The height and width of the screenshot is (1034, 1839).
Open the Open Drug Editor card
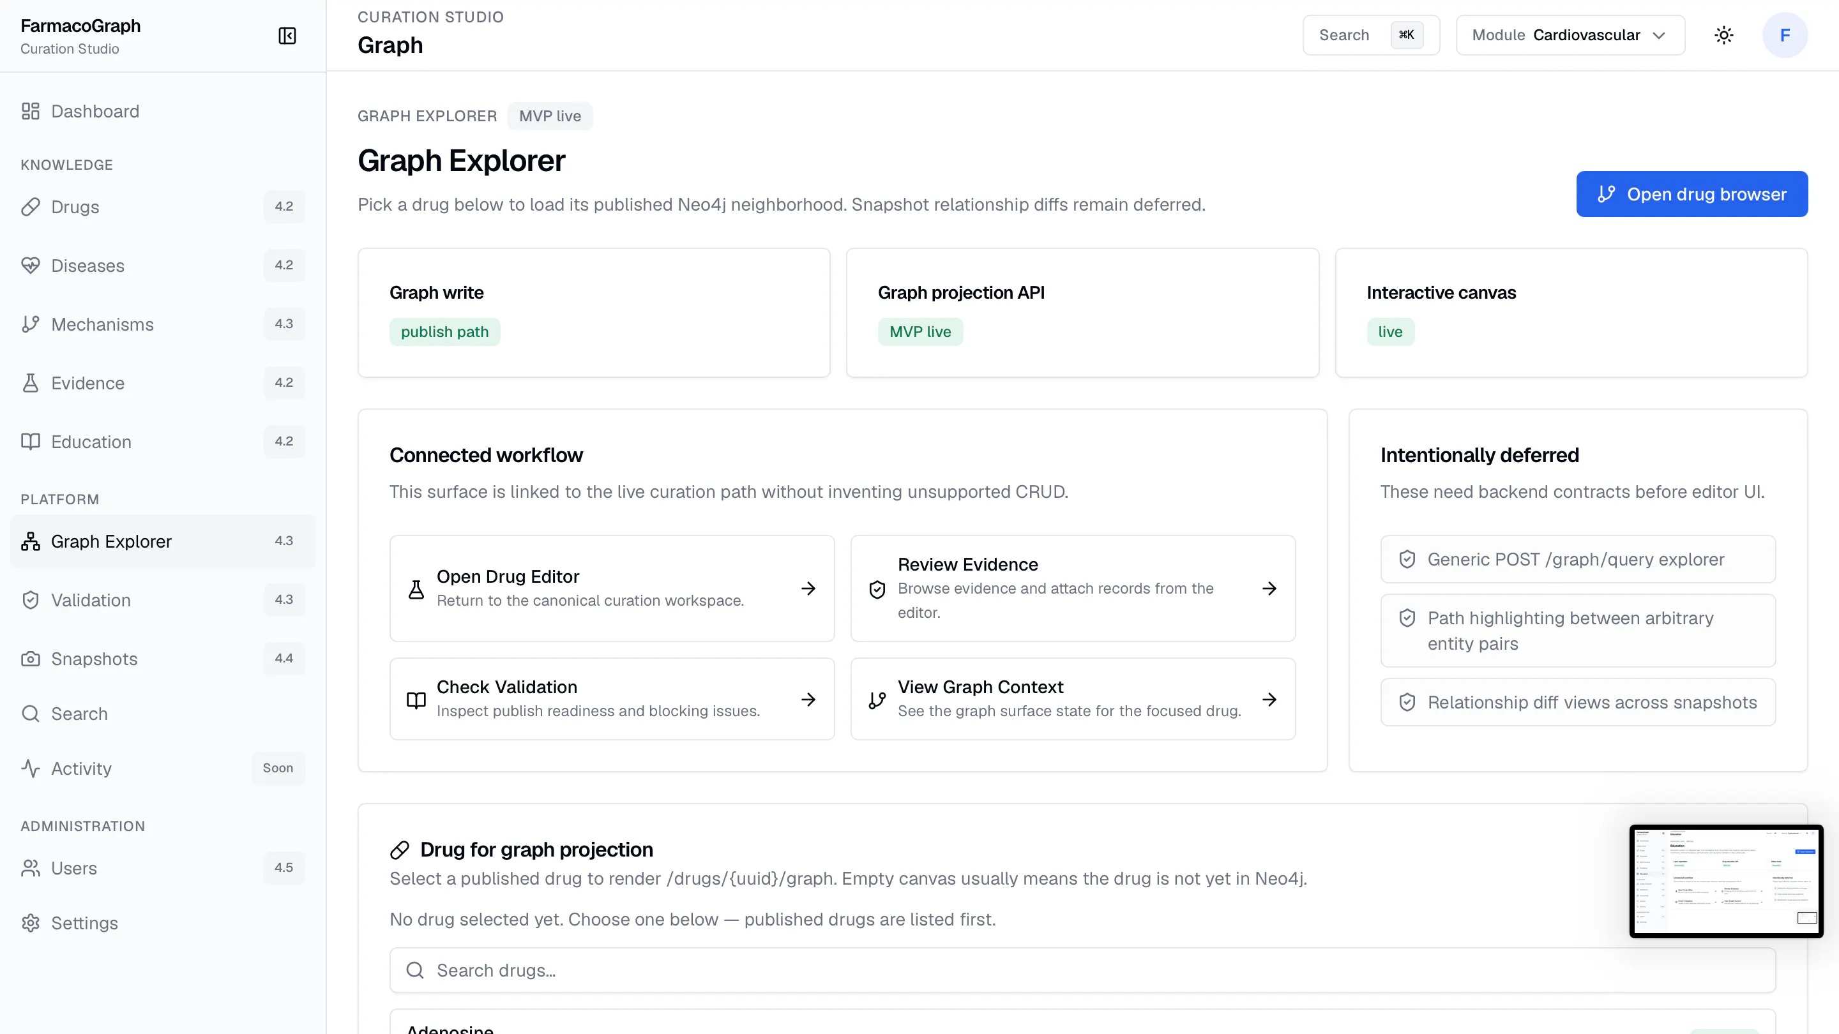[x=612, y=588]
